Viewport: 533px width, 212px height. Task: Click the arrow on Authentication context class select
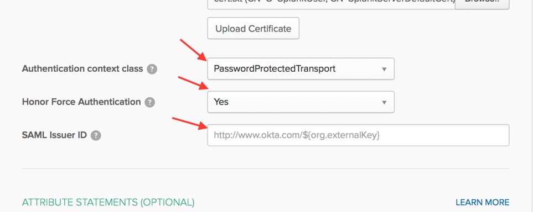(x=384, y=69)
